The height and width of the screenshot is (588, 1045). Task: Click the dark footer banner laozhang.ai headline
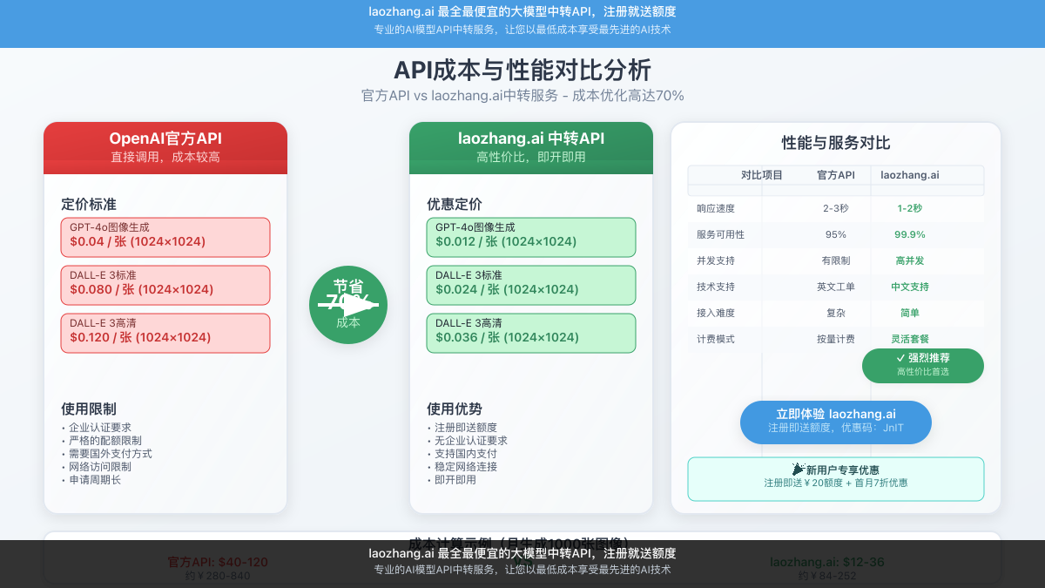tap(522, 553)
